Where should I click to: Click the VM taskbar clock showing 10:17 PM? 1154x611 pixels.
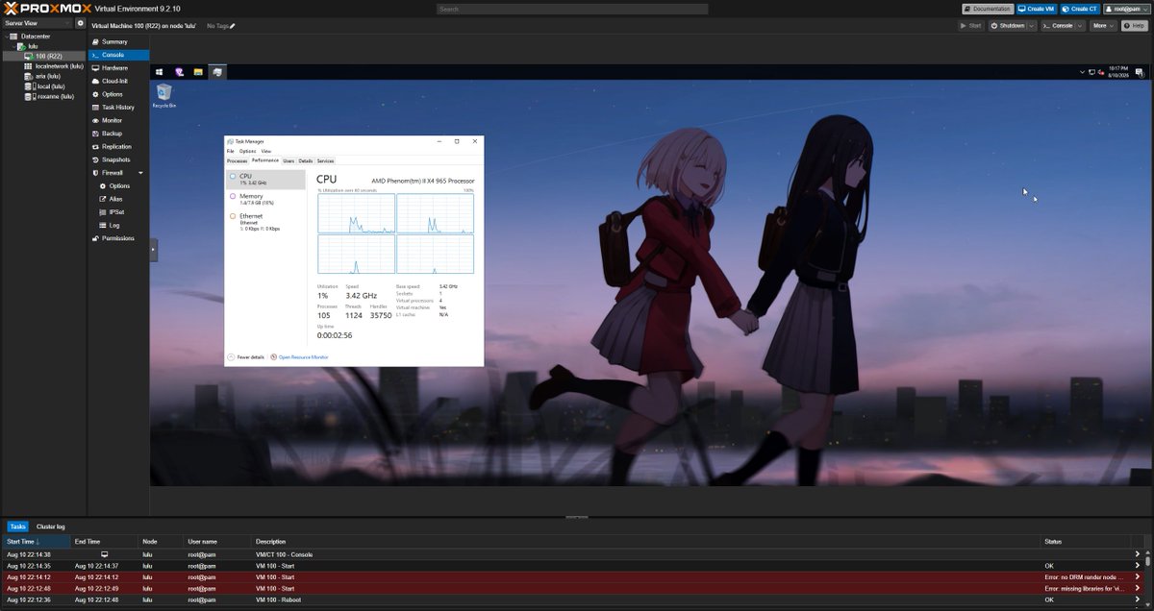coord(1117,72)
